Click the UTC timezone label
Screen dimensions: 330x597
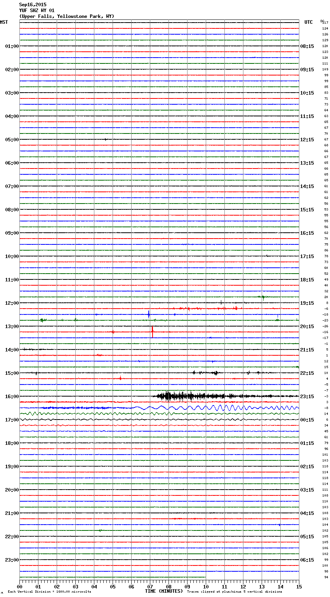click(309, 22)
